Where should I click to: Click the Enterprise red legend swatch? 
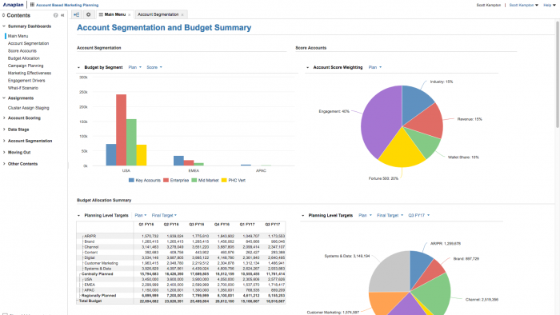[166, 181]
